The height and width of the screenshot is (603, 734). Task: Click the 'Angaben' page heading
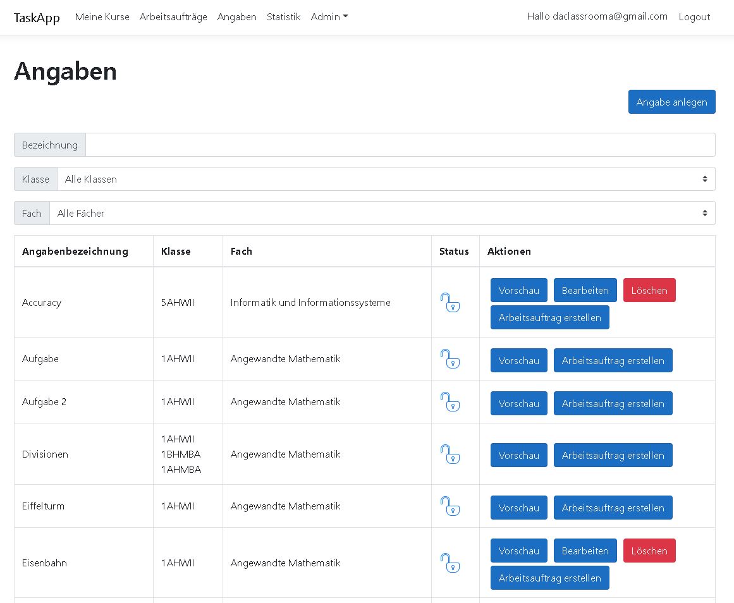click(x=66, y=71)
